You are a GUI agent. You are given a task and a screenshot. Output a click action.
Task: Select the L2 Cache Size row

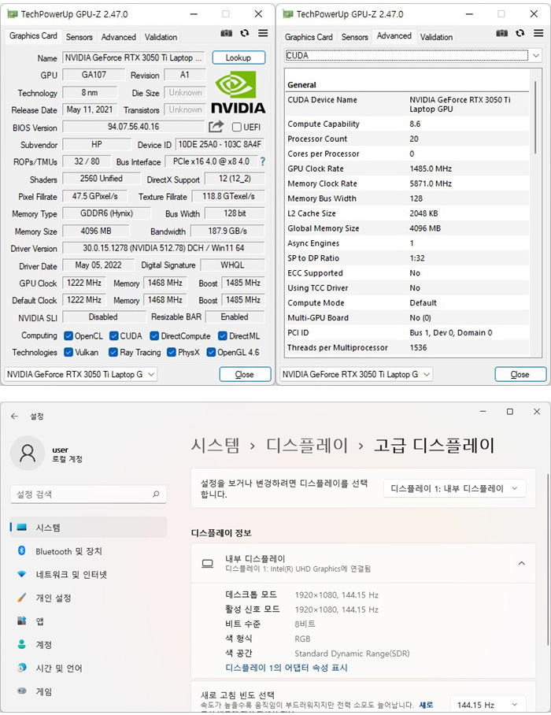tap(408, 213)
